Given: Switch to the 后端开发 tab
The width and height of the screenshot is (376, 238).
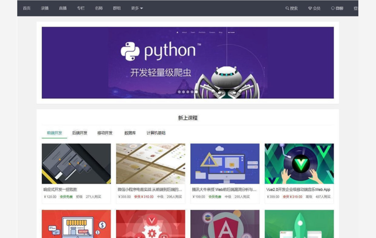Looking at the screenshot, I should 80,133.
